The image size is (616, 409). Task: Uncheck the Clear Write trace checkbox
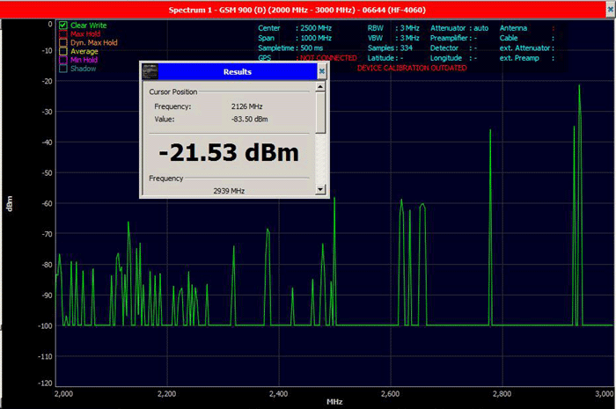point(62,26)
